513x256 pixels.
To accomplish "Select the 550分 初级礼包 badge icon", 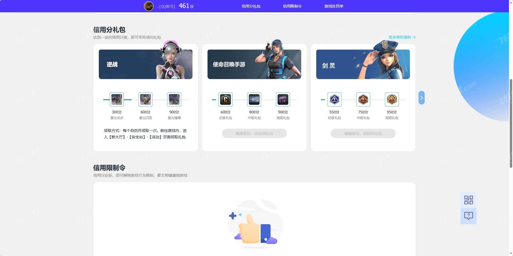I will [x=334, y=99].
